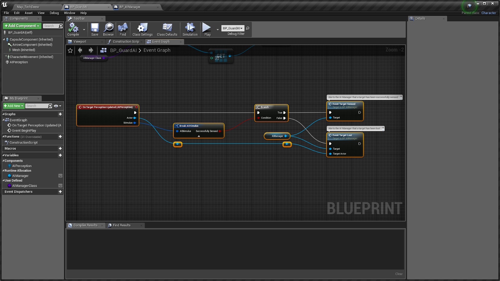Viewport: 500px width, 281px height.
Task: Click the search field in the Components panel
Action: coord(50,26)
